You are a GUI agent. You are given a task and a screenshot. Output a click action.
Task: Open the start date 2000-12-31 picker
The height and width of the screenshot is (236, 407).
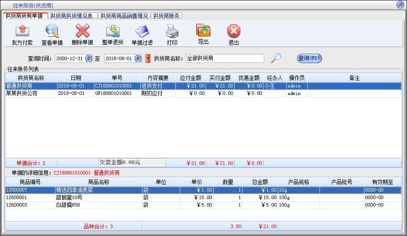(x=89, y=58)
